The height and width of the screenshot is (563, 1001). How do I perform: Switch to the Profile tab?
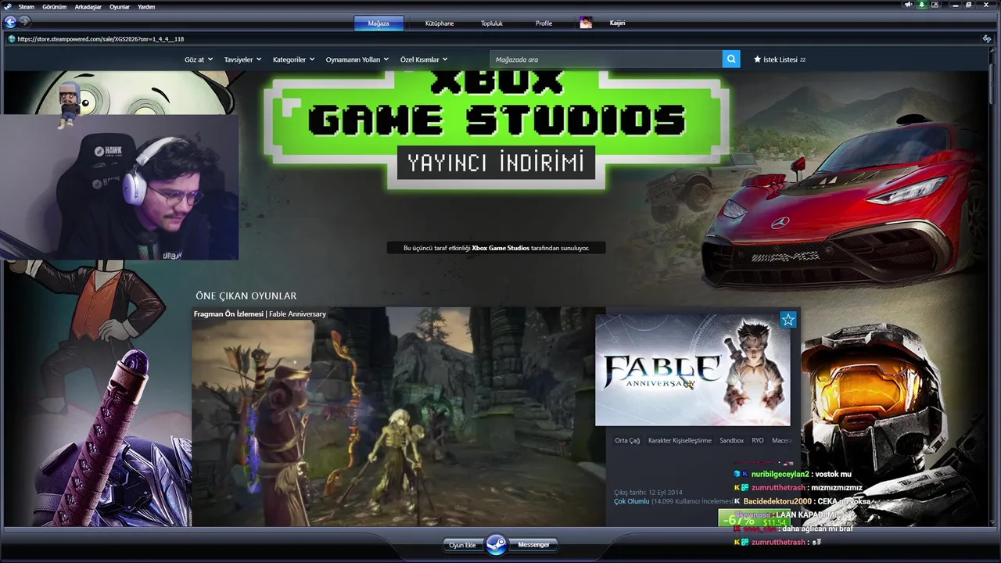pyautogui.click(x=544, y=23)
